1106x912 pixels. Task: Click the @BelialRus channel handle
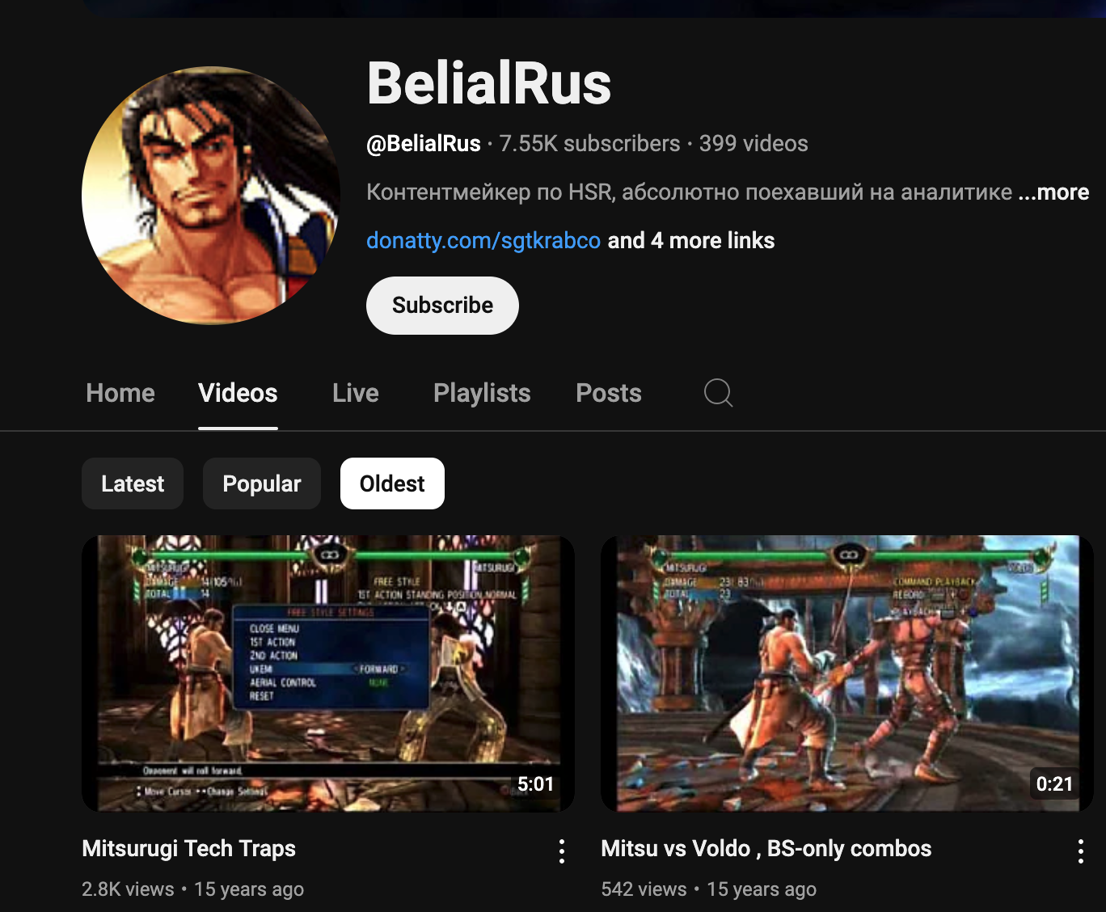424,144
